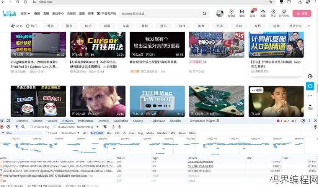
Task: Enable the Preserve log checkbox
Action: click(x=31, y=127)
